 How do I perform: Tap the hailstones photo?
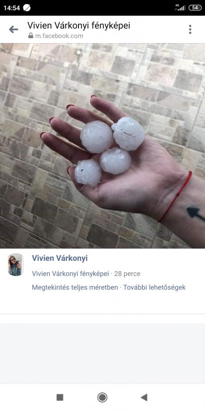click(x=102, y=146)
